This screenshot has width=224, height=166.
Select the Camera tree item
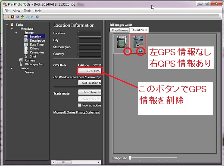pos(30,60)
